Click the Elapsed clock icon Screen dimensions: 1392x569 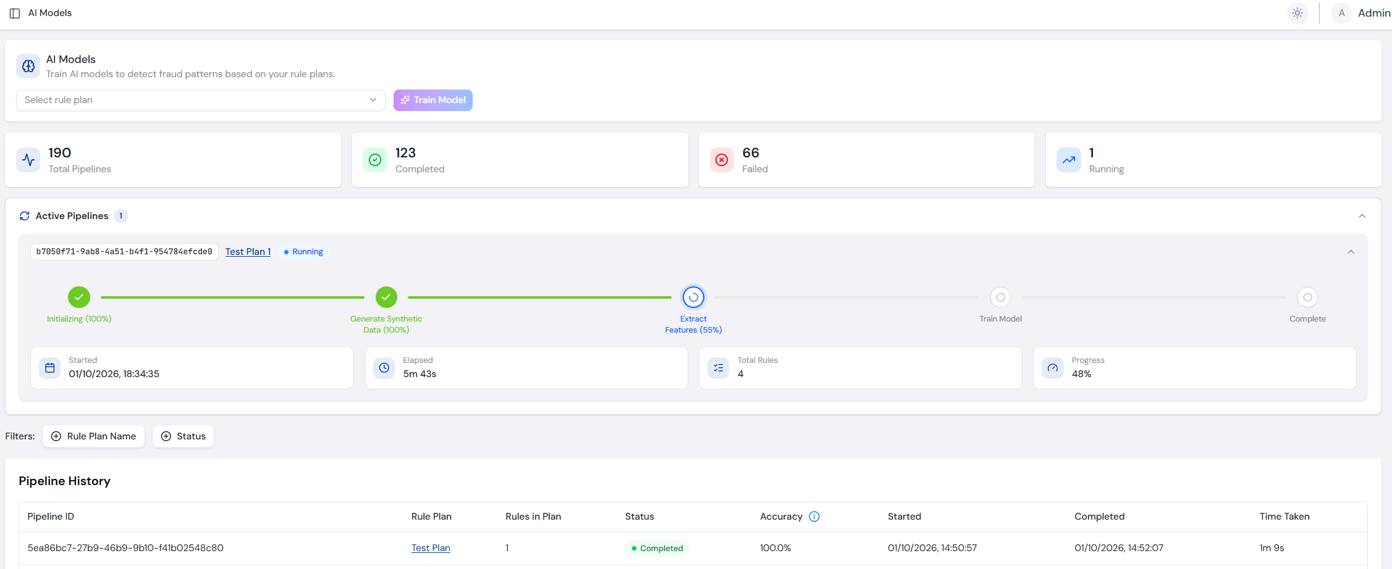click(384, 368)
